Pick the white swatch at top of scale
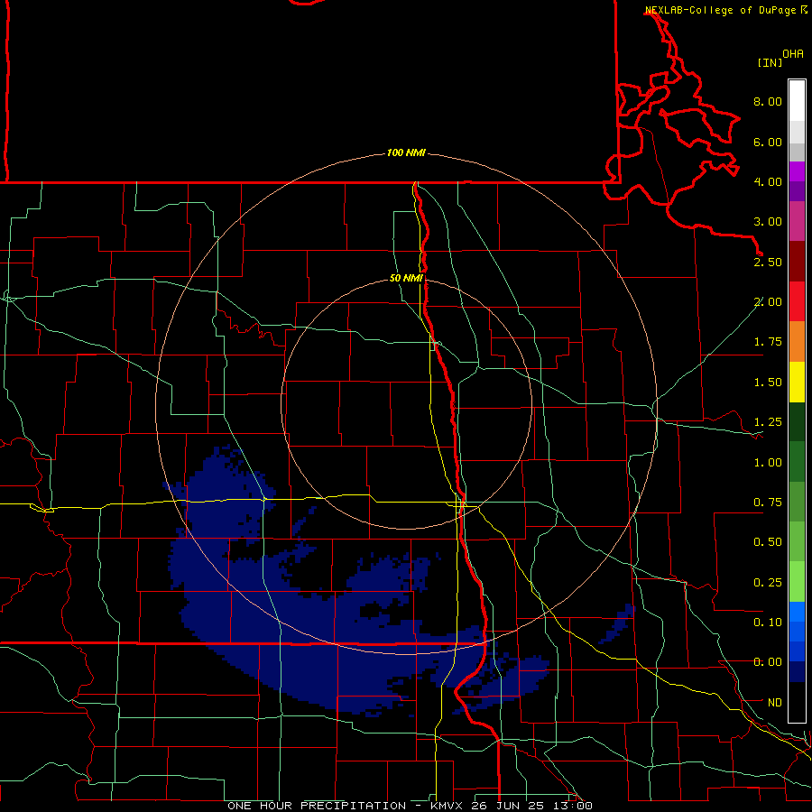This screenshot has width=812, height=812. tap(797, 101)
